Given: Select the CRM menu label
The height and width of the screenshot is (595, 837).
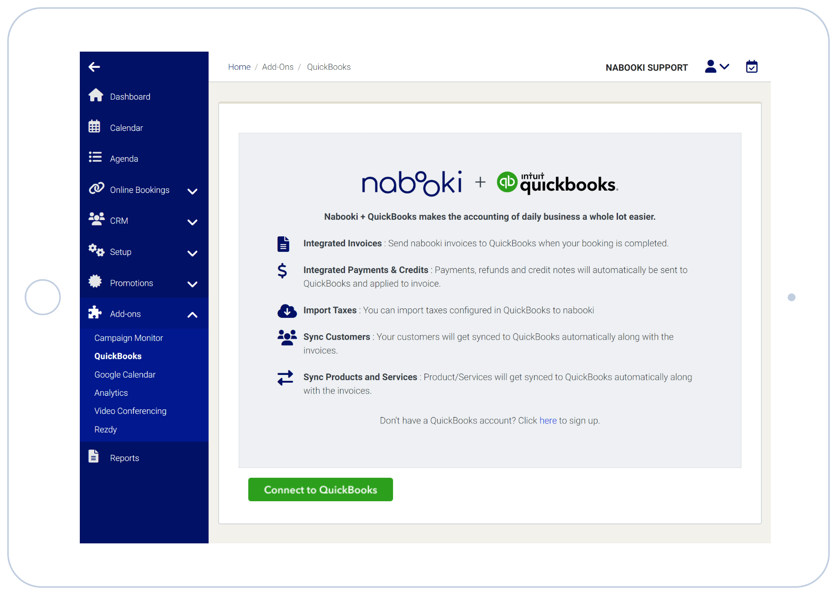Looking at the screenshot, I should (x=119, y=221).
